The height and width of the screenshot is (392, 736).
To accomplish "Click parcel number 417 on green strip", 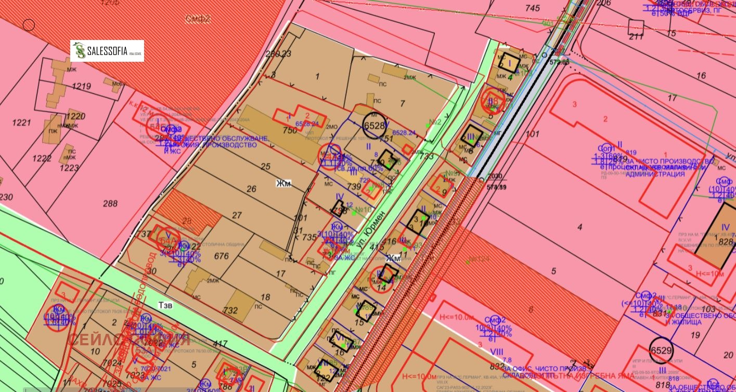I will (x=220, y=343).
